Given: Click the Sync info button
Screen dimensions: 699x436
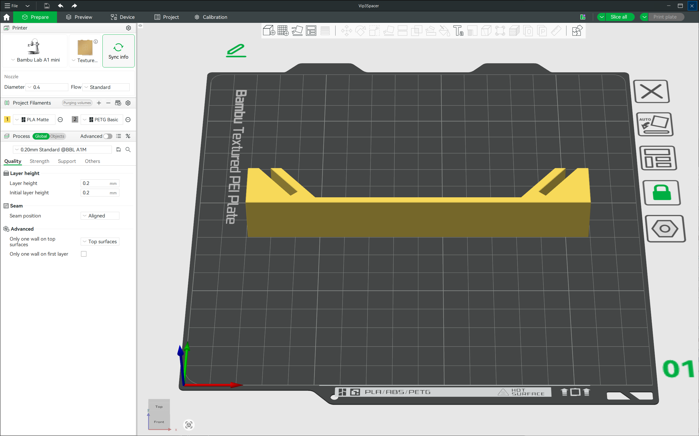Looking at the screenshot, I should [x=118, y=51].
